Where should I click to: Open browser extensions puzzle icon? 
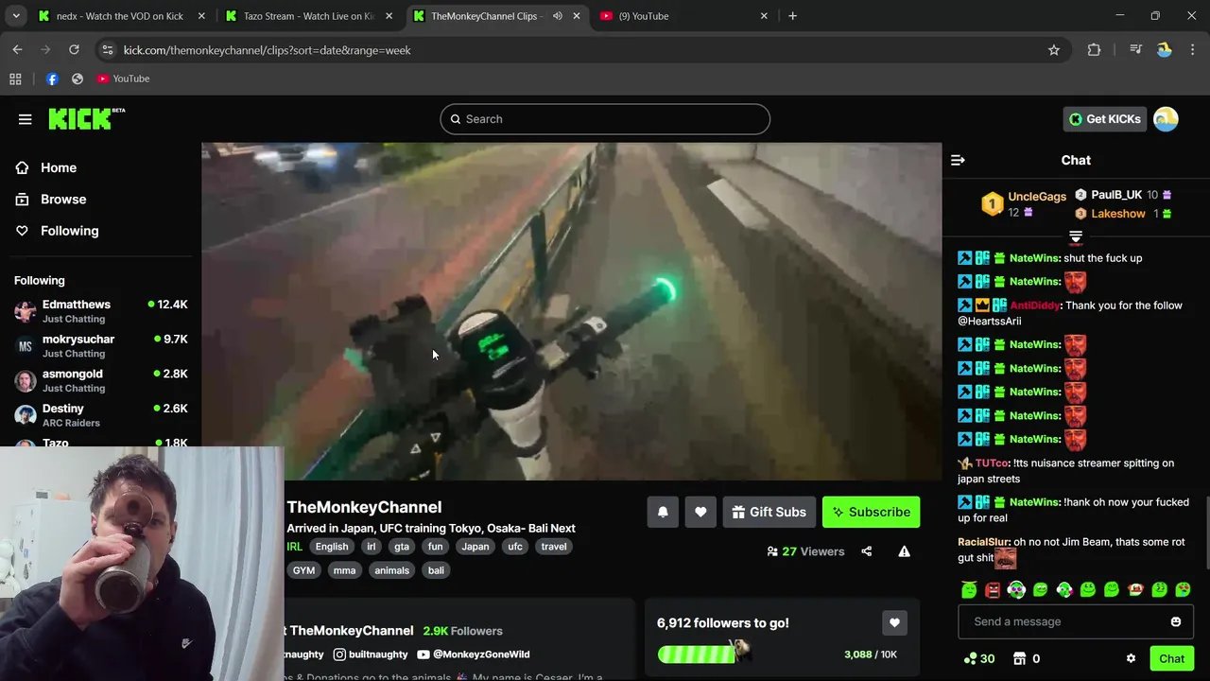click(1094, 50)
